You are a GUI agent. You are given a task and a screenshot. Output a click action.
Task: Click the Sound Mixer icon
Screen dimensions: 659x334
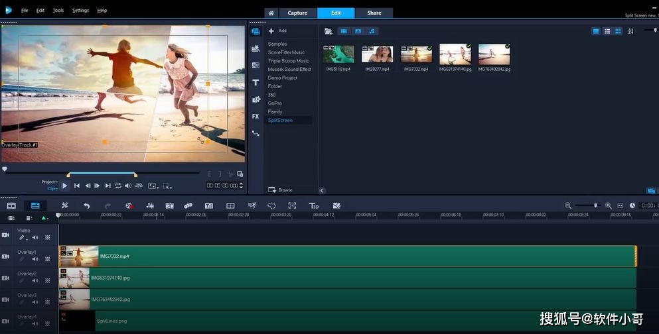[150, 205]
